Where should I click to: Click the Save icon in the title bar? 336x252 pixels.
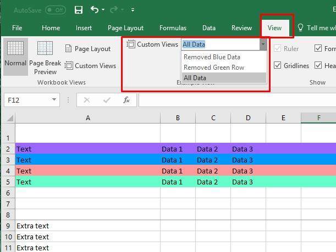(x=79, y=10)
